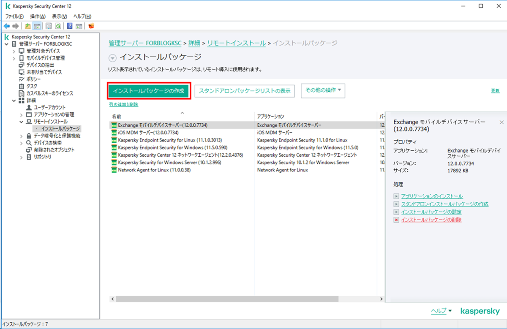The width and height of the screenshot is (507, 329).
Task: Click the 削除されたオブジェクト icon
Action: [x=29, y=150]
